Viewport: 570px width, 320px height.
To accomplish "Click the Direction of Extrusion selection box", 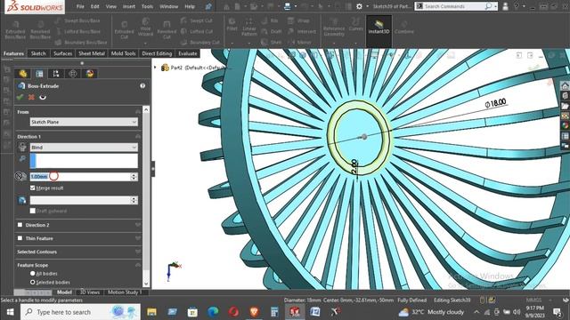I will coord(84,161).
